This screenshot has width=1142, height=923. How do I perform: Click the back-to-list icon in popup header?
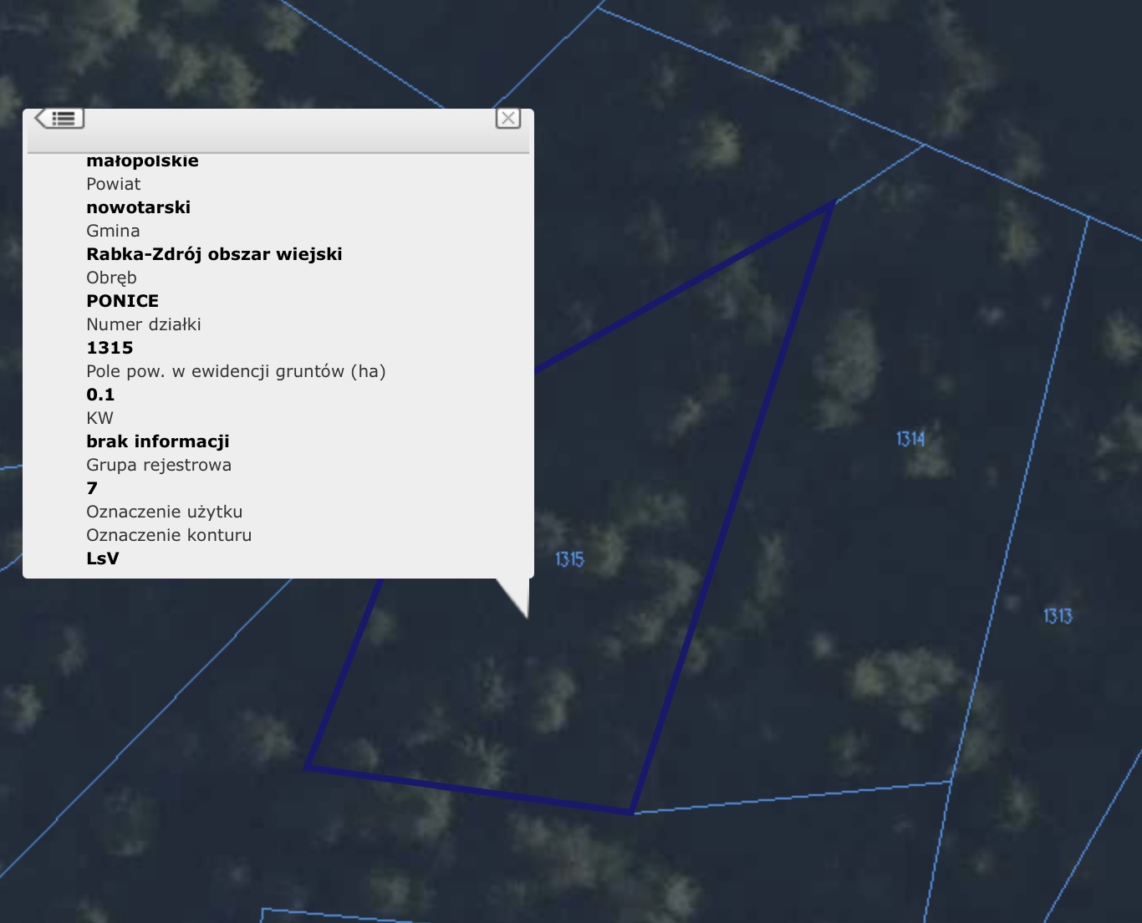point(60,119)
